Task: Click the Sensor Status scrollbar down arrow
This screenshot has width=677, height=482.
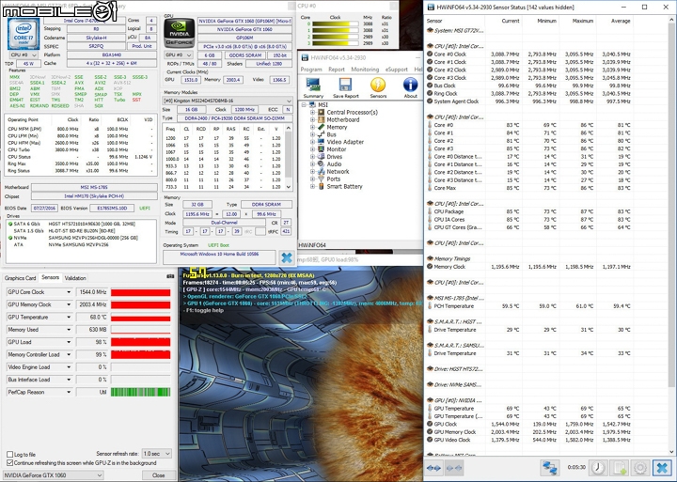Action: click(x=671, y=451)
